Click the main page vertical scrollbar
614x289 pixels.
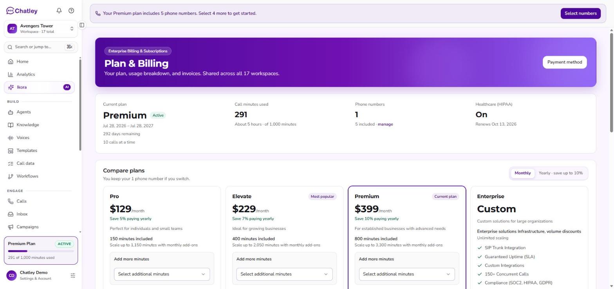point(611,82)
